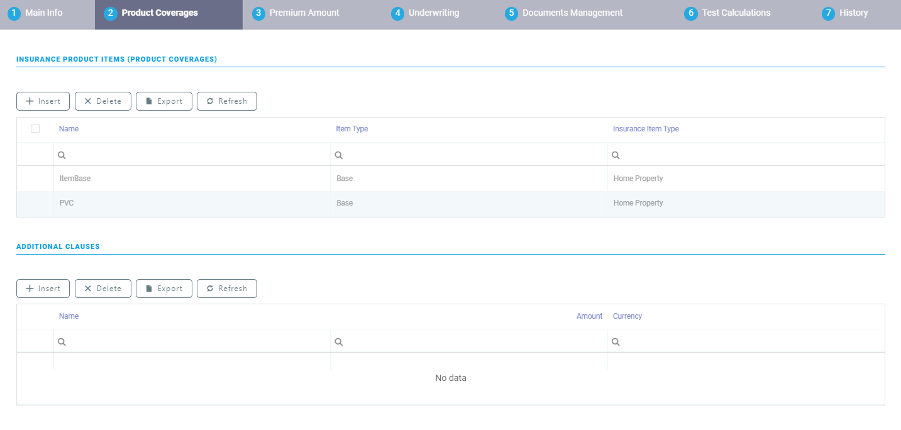Select the Test Calculations tab
Viewport: 901px width, 430px height.
point(736,13)
